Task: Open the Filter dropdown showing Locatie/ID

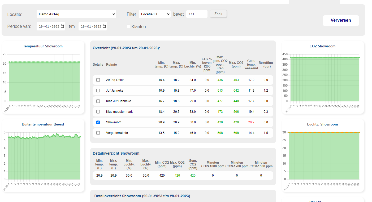Action: click(154, 14)
